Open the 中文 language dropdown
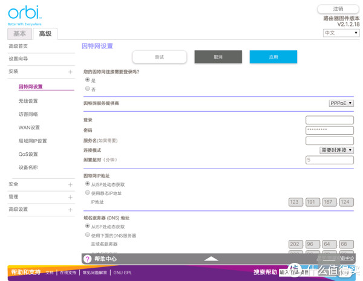The height and width of the screenshot is (281, 363). pyautogui.click(x=341, y=33)
